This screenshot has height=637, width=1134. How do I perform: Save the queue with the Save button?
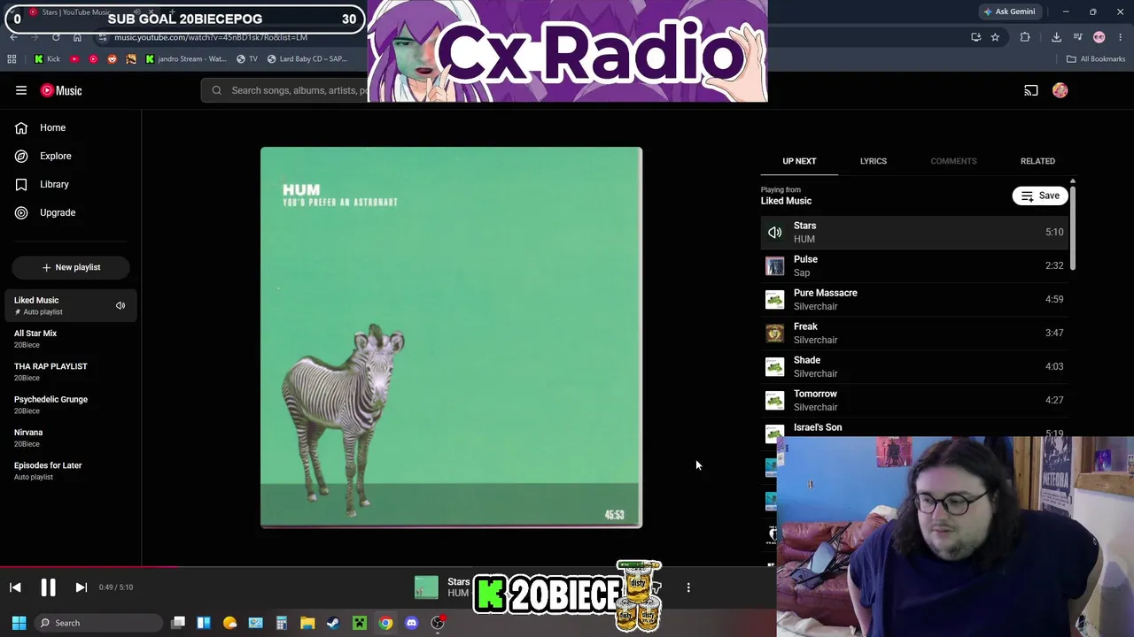(x=1040, y=196)
